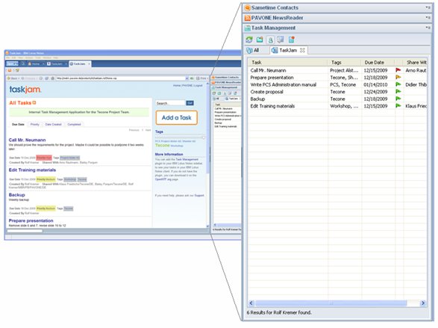Click the red flag for Call Mr. Neumann
The height and width of the screenshot is (328, 438).
398,70
